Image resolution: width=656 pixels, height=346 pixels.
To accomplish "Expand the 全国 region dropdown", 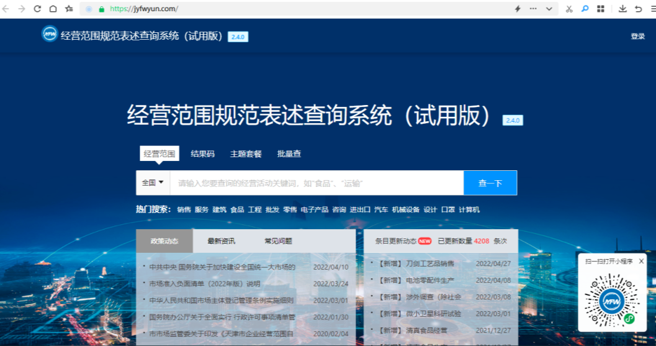I will tap(153, 183).
